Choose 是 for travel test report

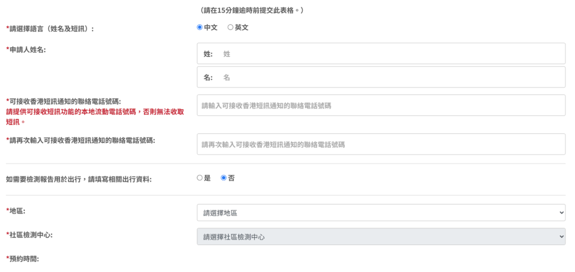click(x=200, y=178)
